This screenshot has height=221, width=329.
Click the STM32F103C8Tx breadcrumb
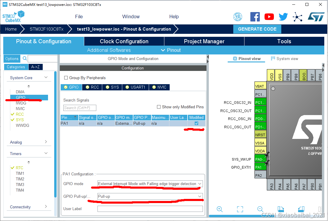(x=47, y=29)
